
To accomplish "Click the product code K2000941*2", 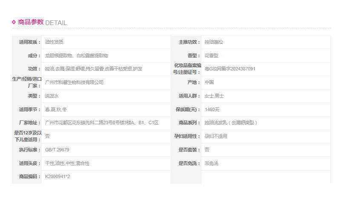I will pos(57,176).
